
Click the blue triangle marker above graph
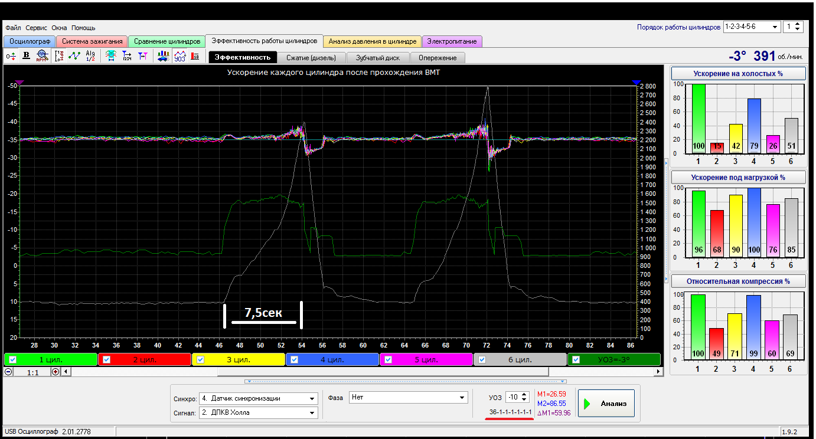point(636,82)
